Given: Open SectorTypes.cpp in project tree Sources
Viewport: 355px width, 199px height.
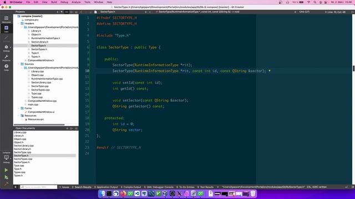Looking at the screenshot, I should click(40, 90).
